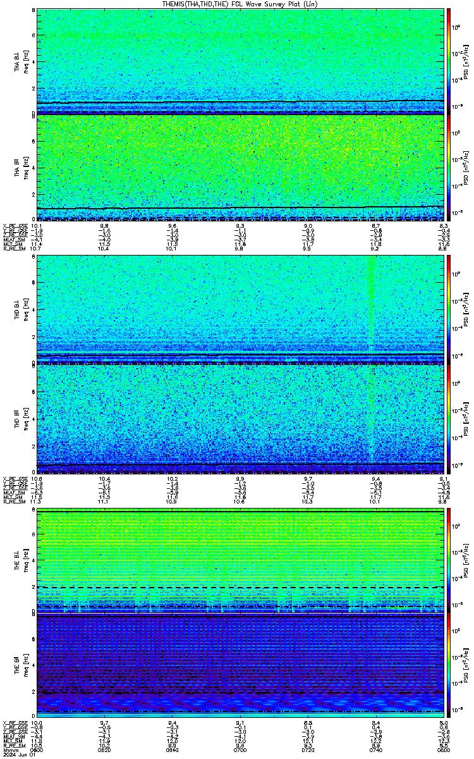Select the THD BL spectrogram panel

click(240, 309)
